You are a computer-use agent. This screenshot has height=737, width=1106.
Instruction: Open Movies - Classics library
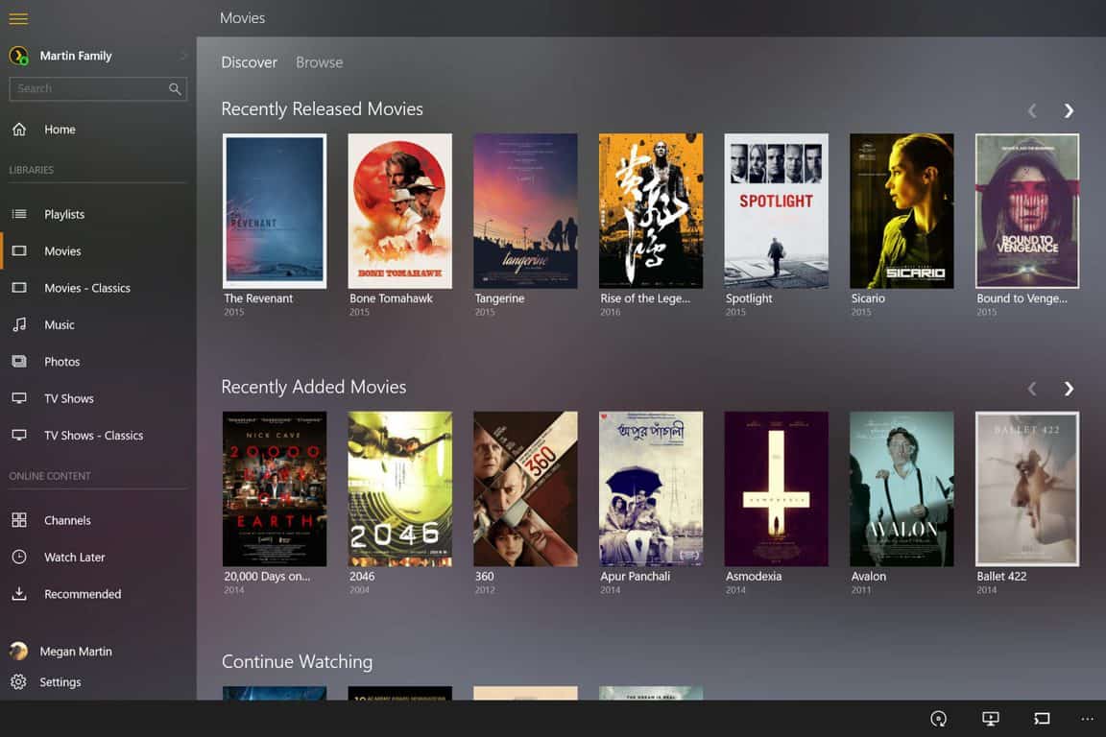pyautogui.click(x=87, y=288)
